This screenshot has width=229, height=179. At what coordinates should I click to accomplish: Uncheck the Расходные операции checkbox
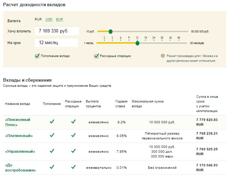[96, 56]
